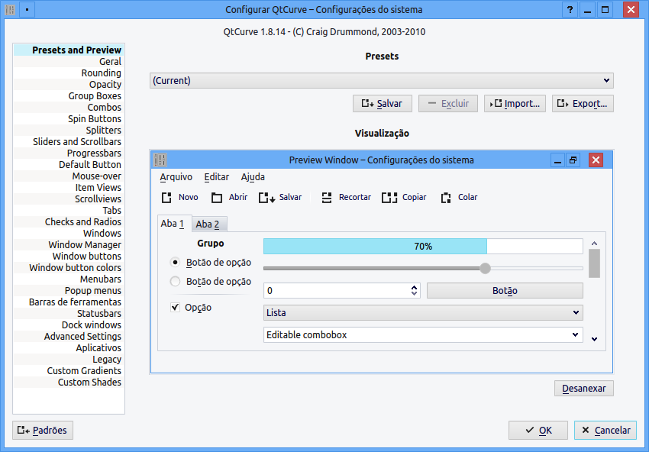The image size is (649, 452).
Task: Click the Salvar toolbar icon in preview window
Action: pos(266,198)
